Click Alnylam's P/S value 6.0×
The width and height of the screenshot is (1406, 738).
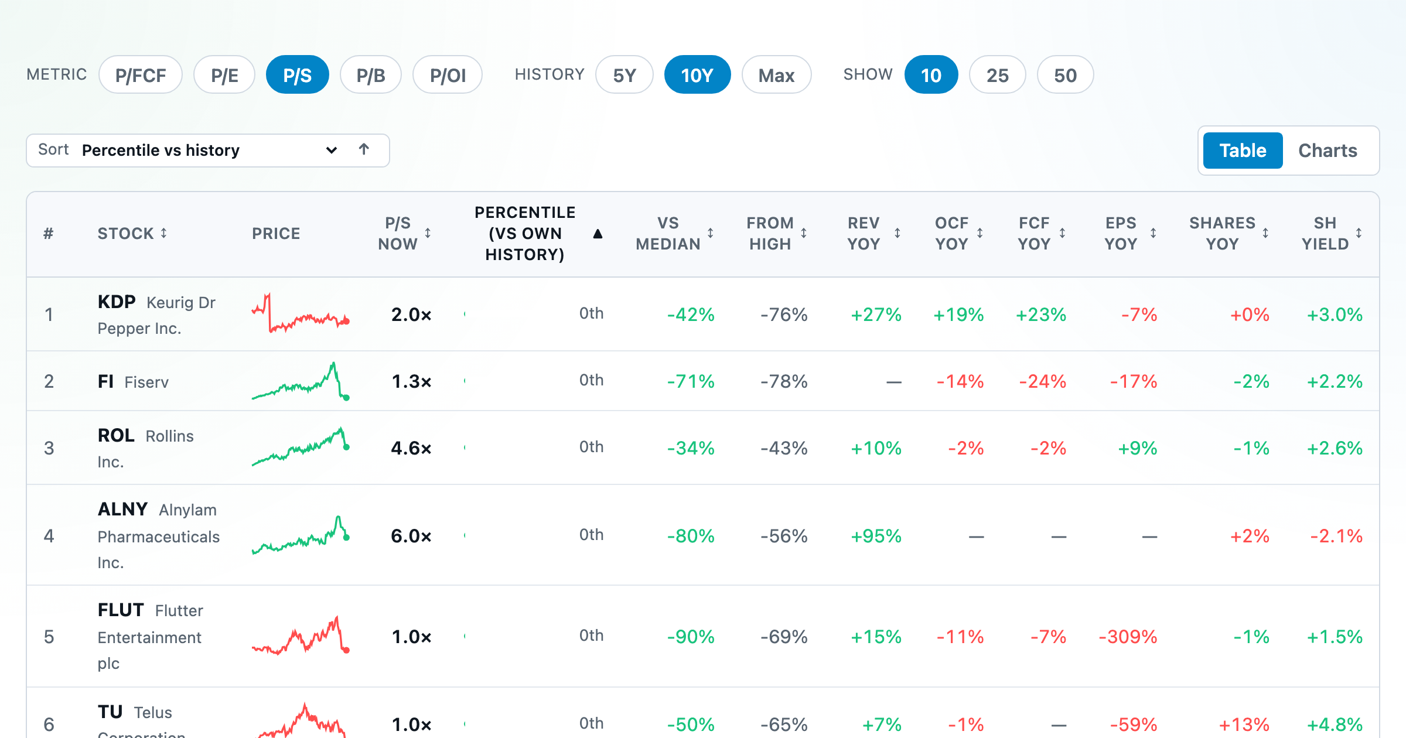point(411,536)
